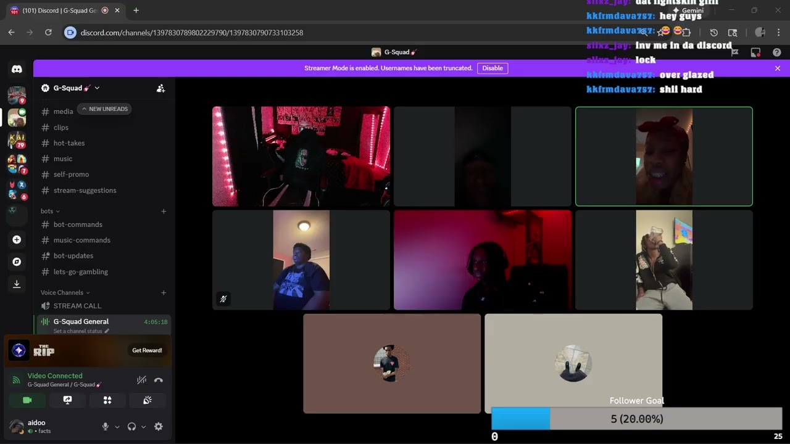Open soundboard icon in voice panel
This screenshot has height=444, width=790.
point(148,400)
